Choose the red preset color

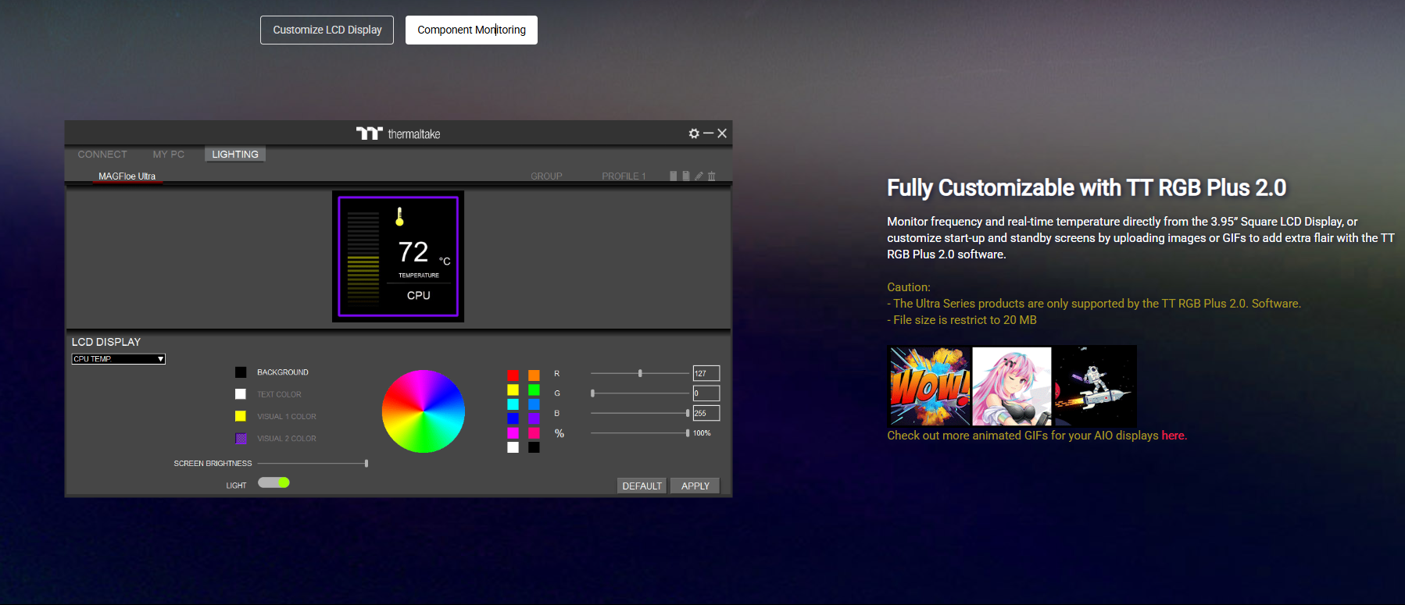(x=513, y=375)
